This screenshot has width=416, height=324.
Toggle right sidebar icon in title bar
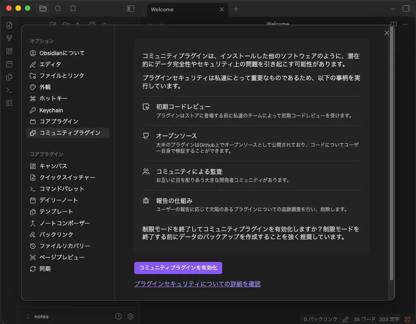(x=406, y=9)
